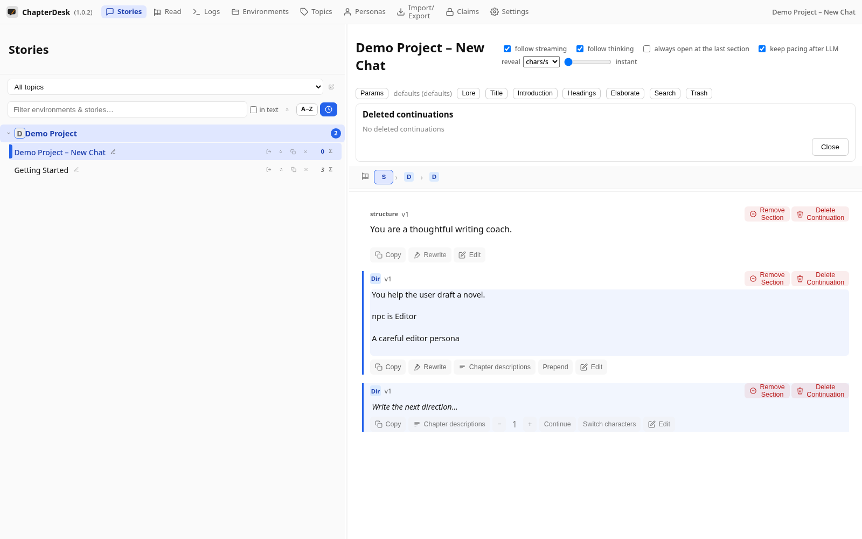Image resolution: width=862 pixels, height=539 pixels.
Task: Close the Deleted continuations panel
Action: (830, 147)
